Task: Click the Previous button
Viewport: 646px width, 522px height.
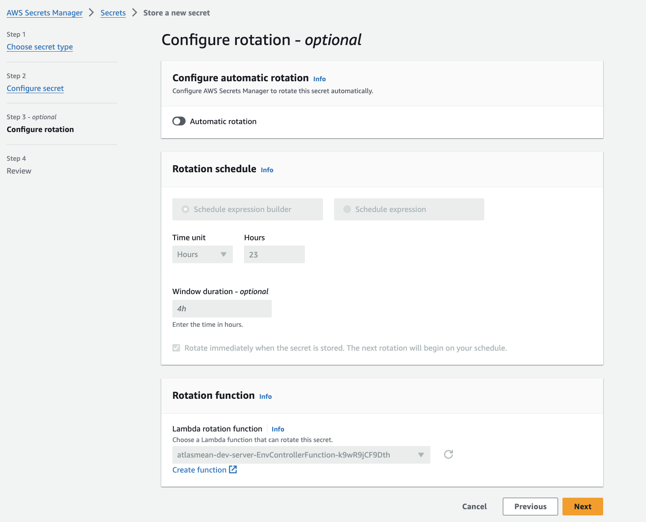Action: tap(530, 507)
